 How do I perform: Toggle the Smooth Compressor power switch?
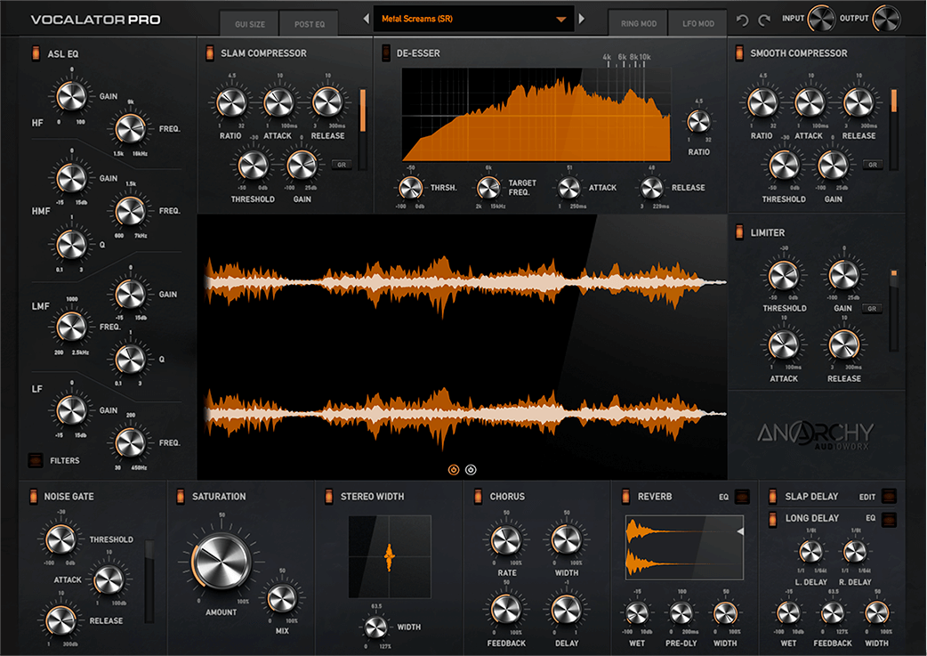click(x=739, y=53)
